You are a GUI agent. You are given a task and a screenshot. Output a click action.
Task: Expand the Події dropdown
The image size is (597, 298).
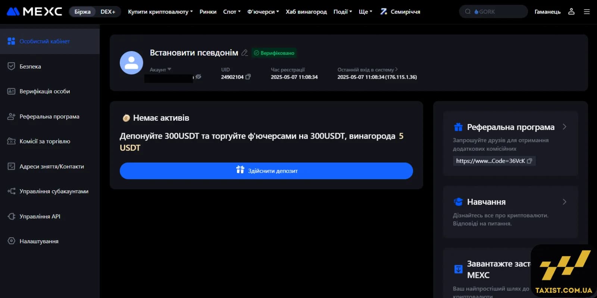click(343, 12)
